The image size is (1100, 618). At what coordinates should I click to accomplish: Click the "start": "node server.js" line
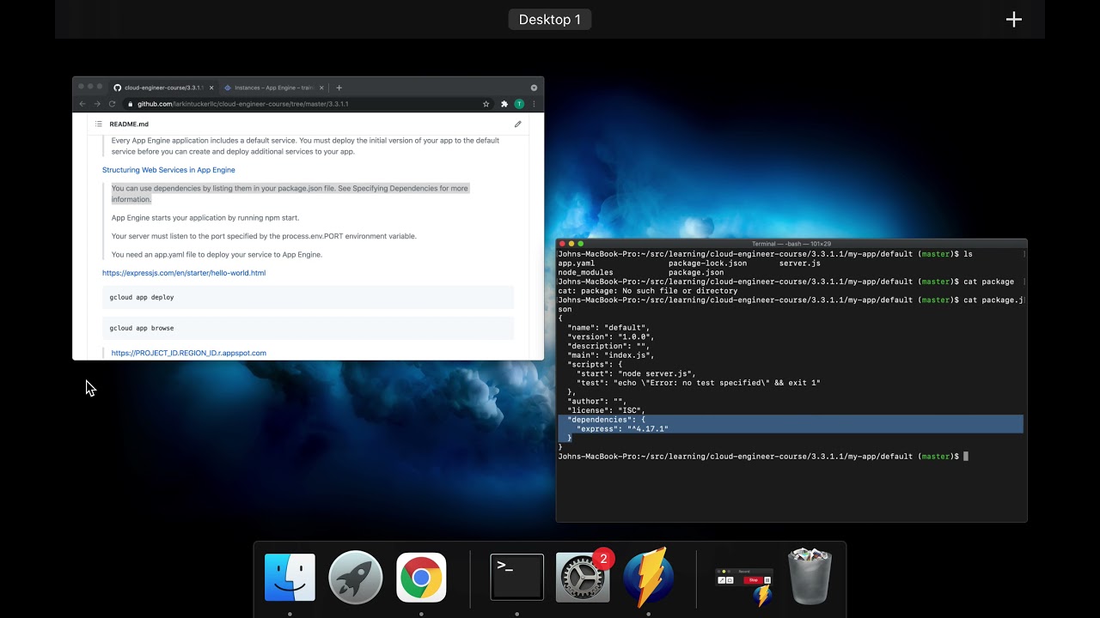pos(636,373)
